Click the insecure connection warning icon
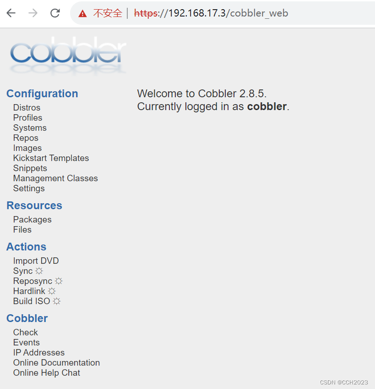This screenshot has height=389, width=375. 83,13
